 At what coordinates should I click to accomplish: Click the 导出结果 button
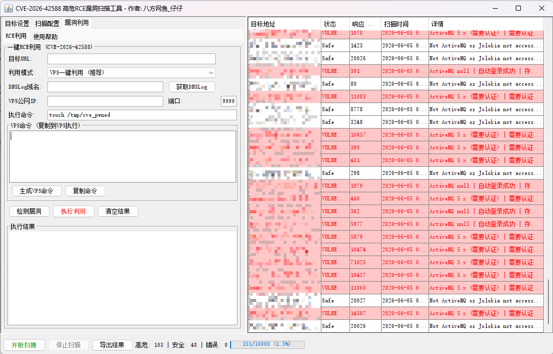(112, 345)
